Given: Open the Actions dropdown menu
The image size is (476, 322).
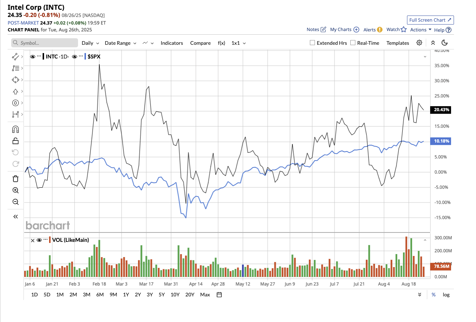Looking at the screenshot, I should point(421,30).
